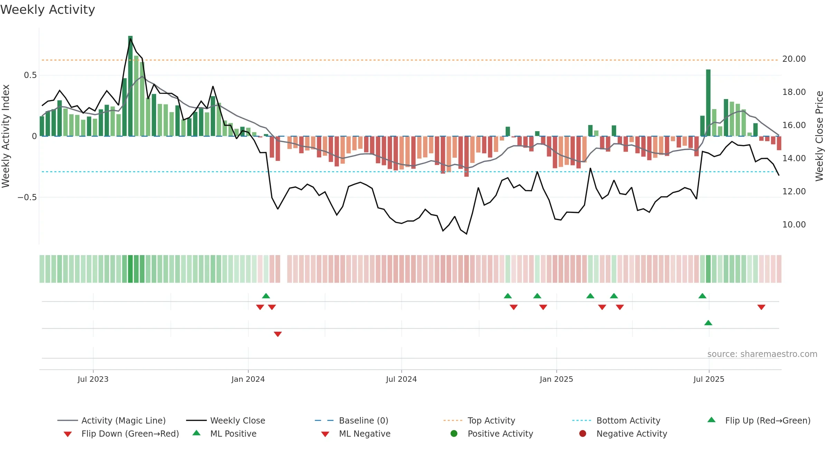The height and width of the screenshot is (466, 829).
Task: Toggle the Weekly Close legend entry
Action: pyautogui.click(x=226, y=420)
